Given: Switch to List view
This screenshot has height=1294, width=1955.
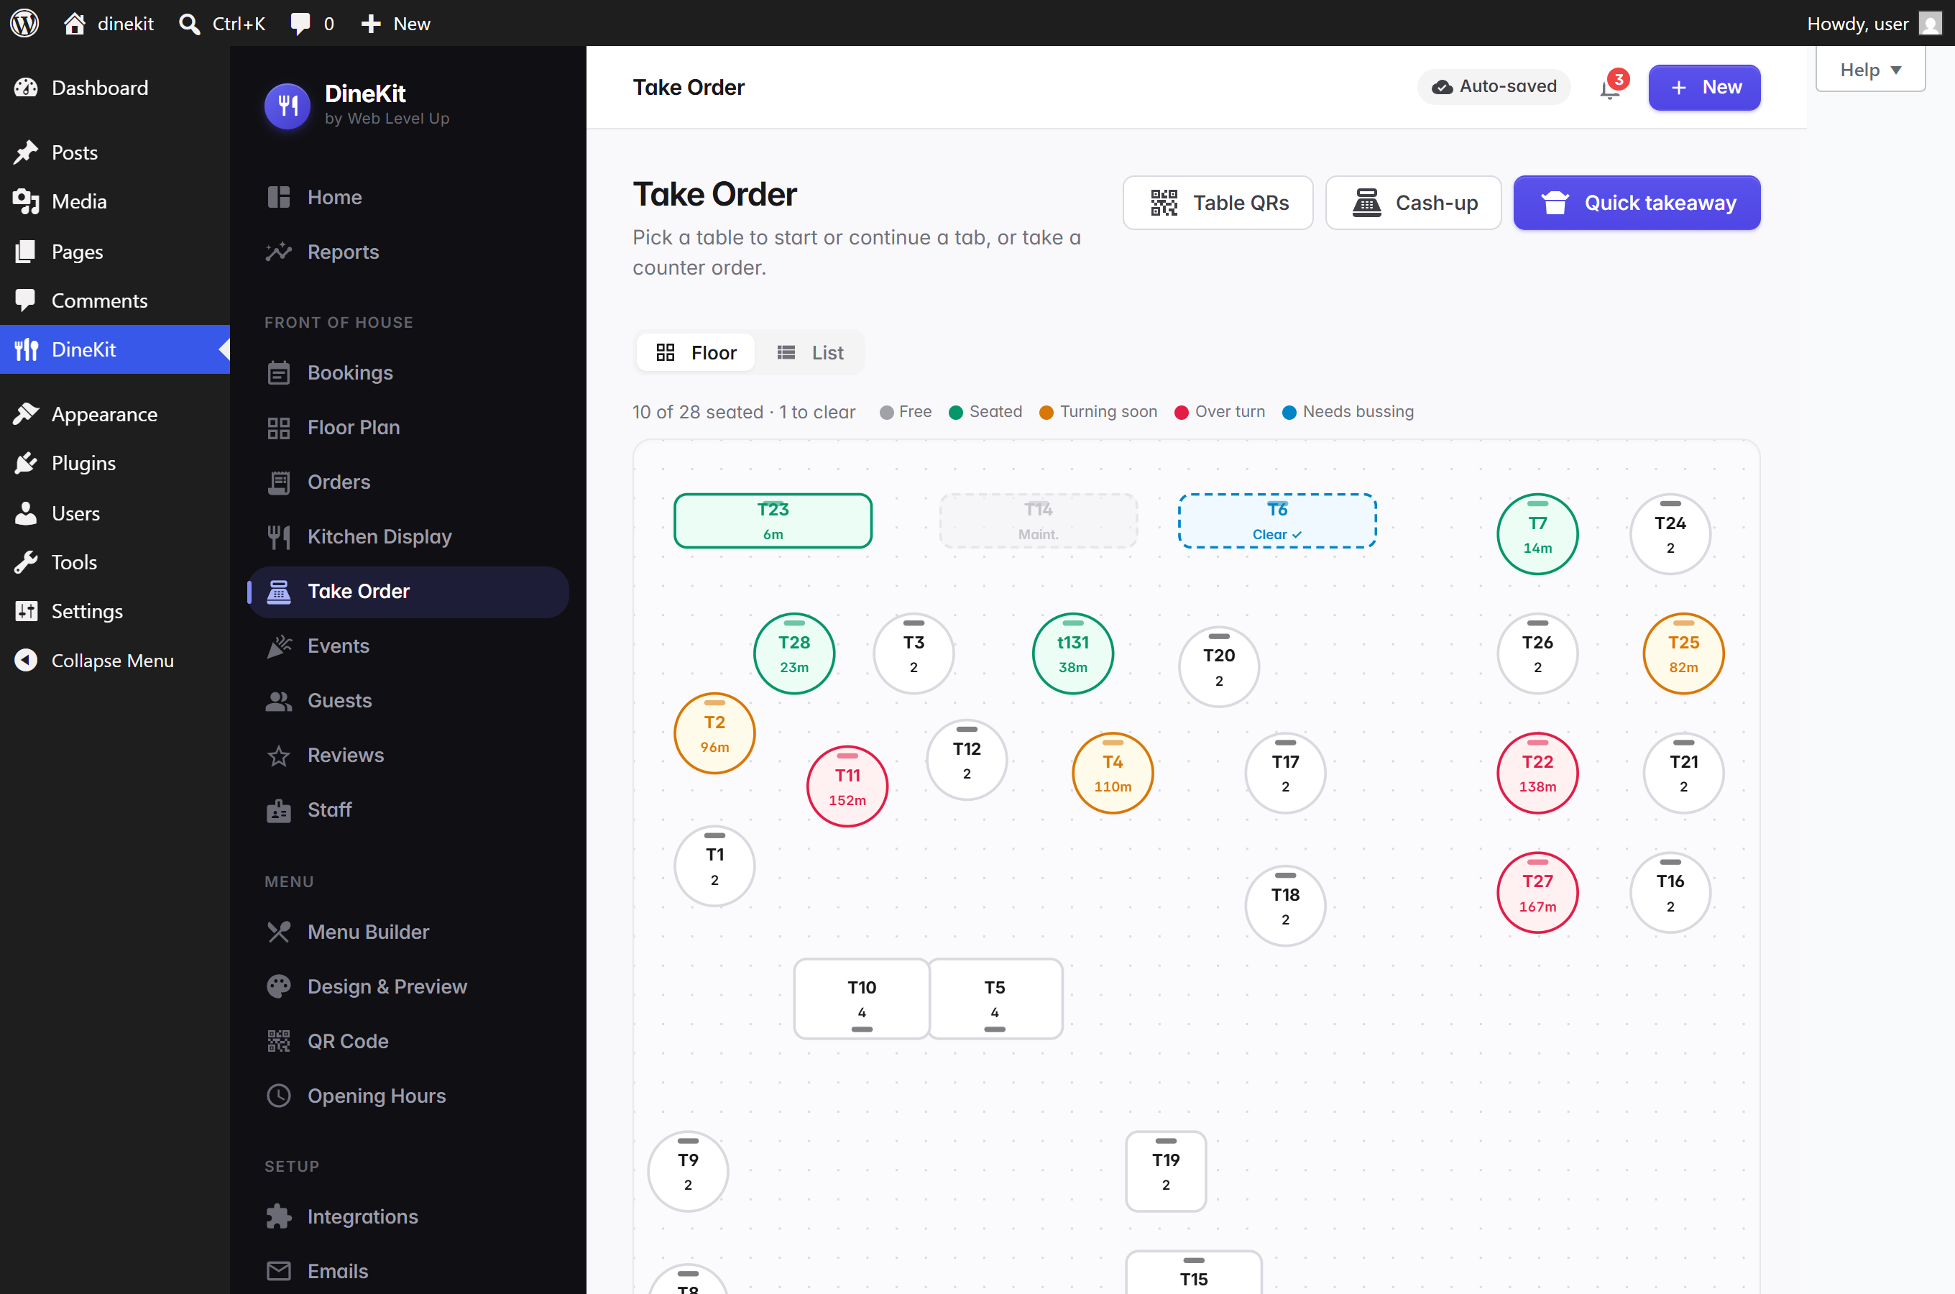Looking at the screenshot, I should pyautogui.click(x=810, y=353).
